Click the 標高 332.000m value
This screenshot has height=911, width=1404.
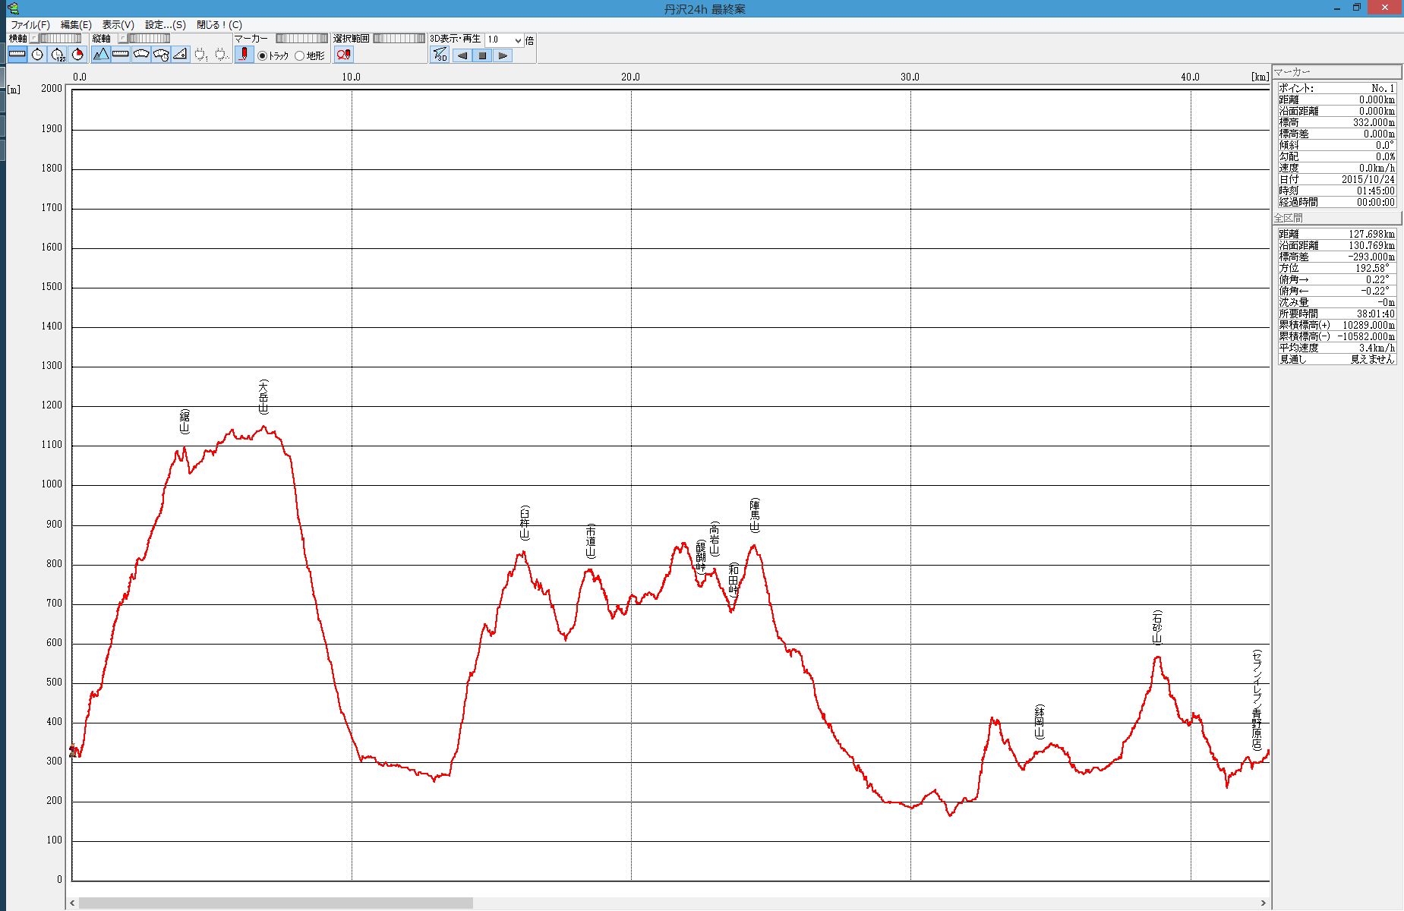point(1374,122)
